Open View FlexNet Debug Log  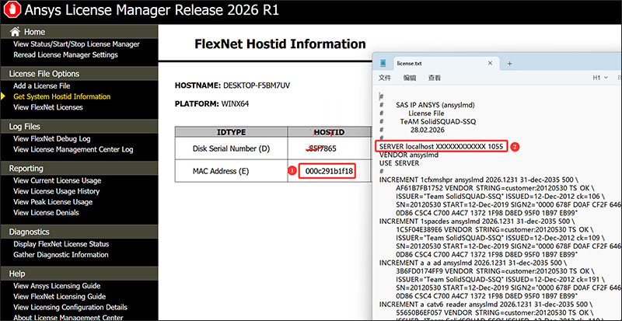[x=52, y=139]
